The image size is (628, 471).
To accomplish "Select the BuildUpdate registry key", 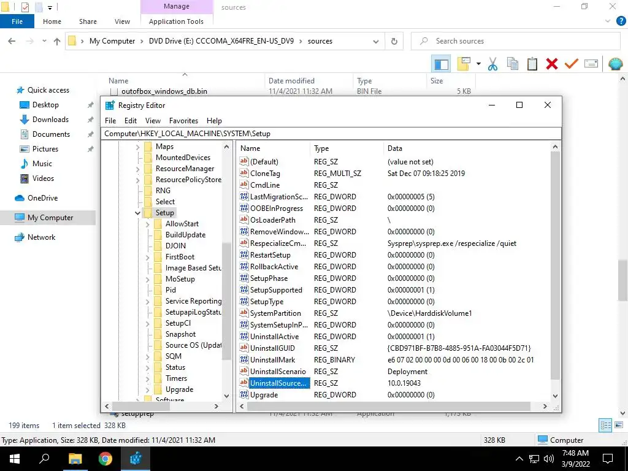I will (185, 235).
